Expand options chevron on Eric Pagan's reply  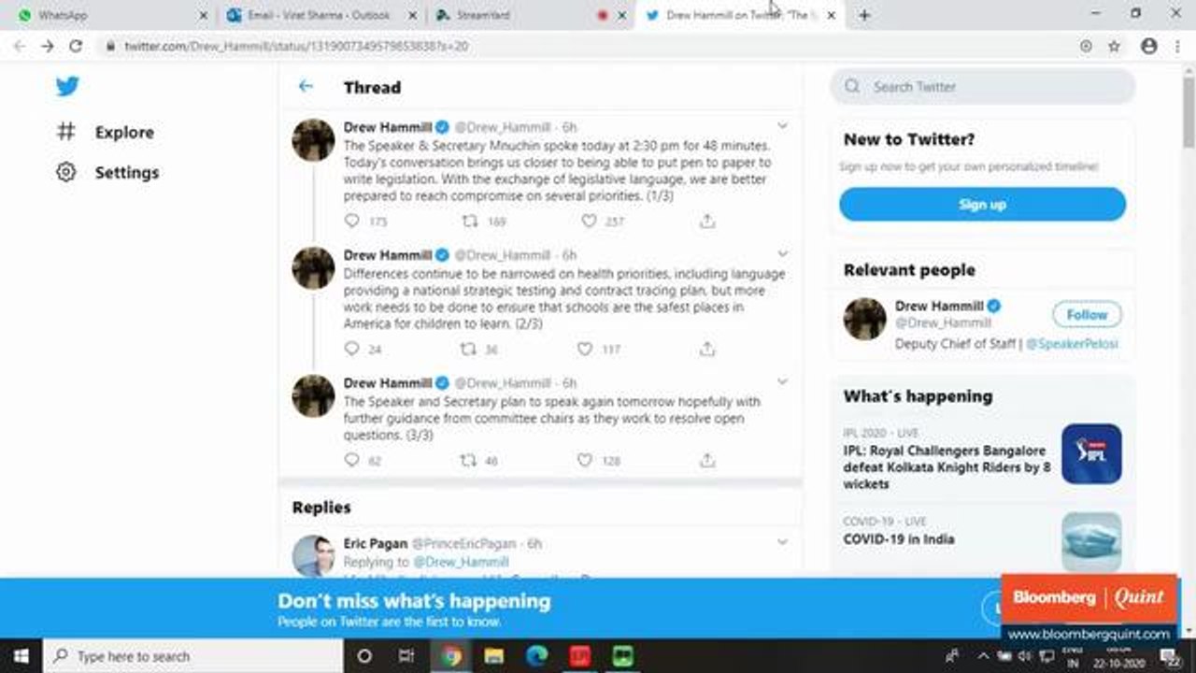click(782, 542)
